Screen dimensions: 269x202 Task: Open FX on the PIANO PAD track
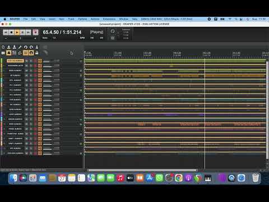(x=40, y=134)
